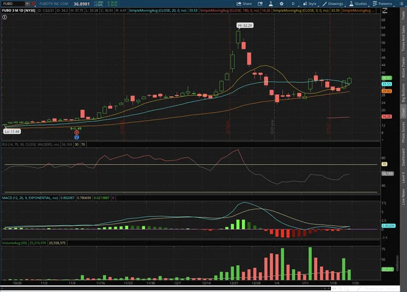Click the 36.8981 last price in header

click(x=81, y=4)
